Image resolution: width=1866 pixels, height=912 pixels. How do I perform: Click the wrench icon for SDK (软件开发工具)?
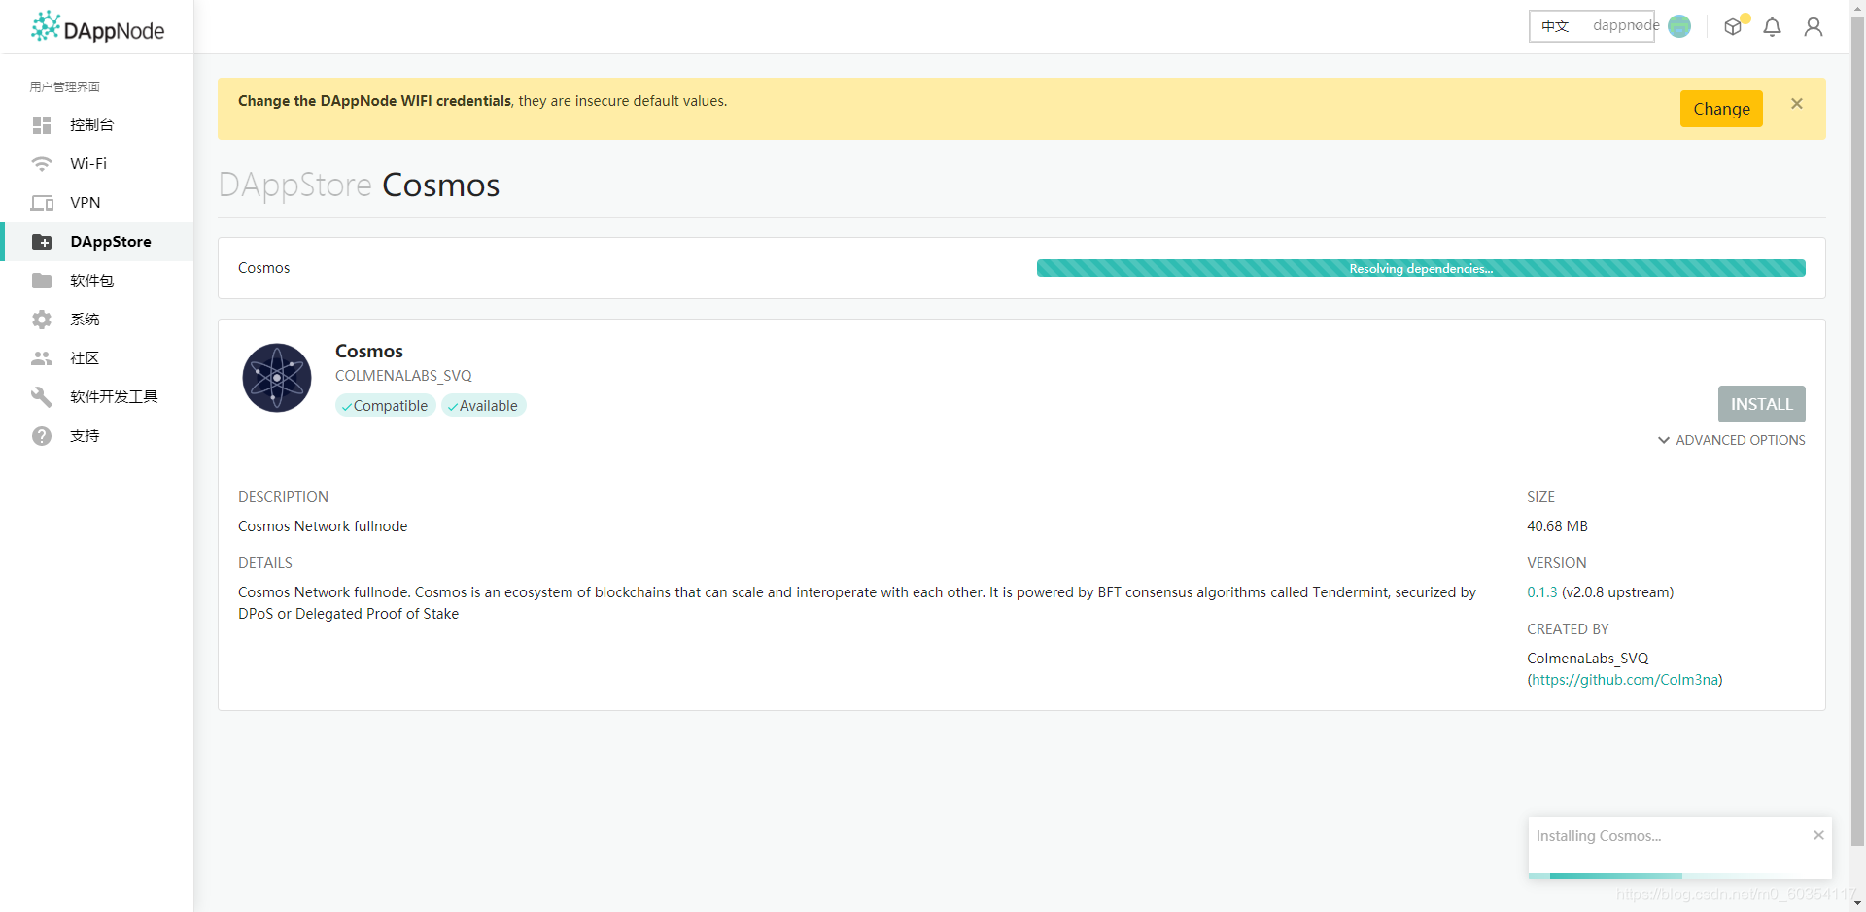pyautogui.click(x=42, y=397)
